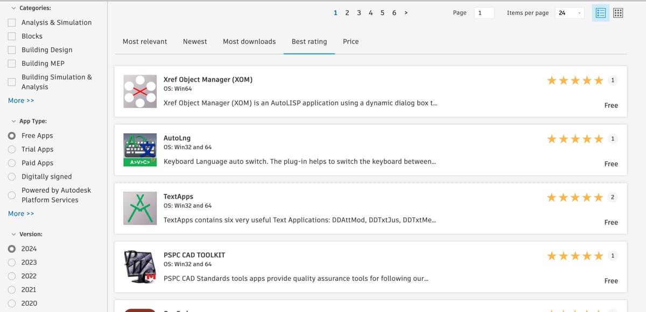
Task: Click the Page number input field
Action: (x=484, y=13)
